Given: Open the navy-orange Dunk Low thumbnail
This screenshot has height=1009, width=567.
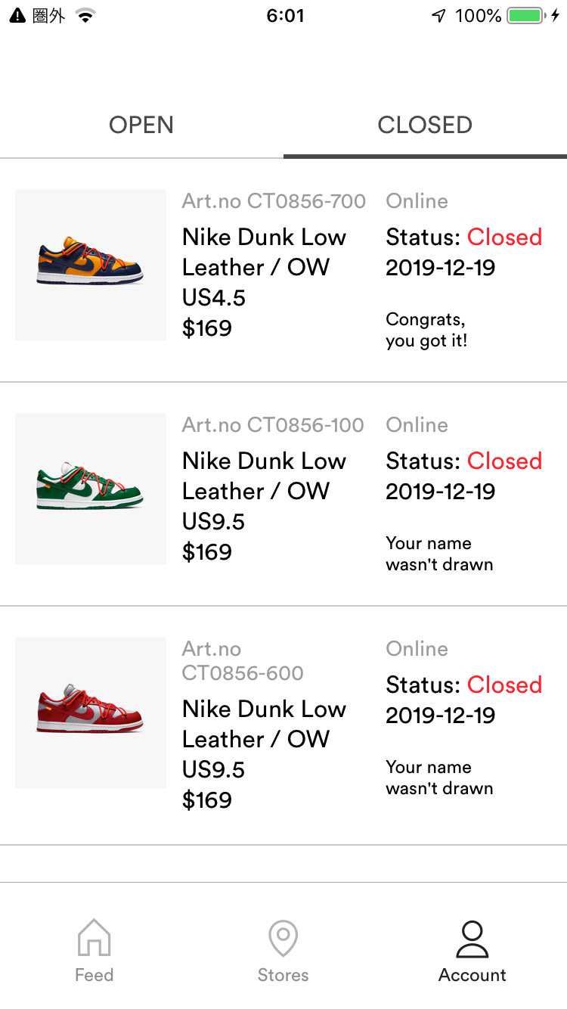Looking at the screenshot, I should click(x=91, y=265).
